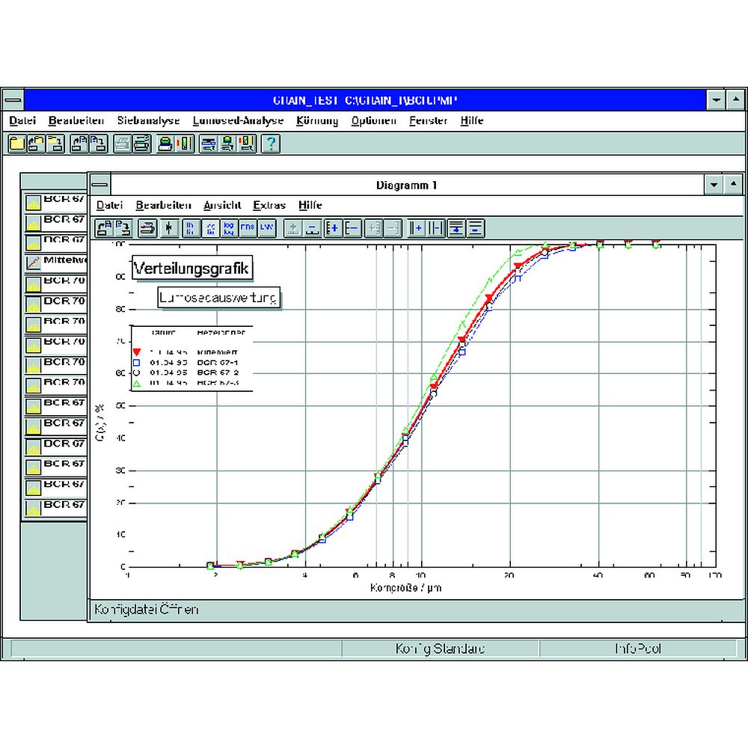Select the 'rns' grid button in diagram toolbar
This screenshot has width=748, height=748.
[x=248, y=229]
